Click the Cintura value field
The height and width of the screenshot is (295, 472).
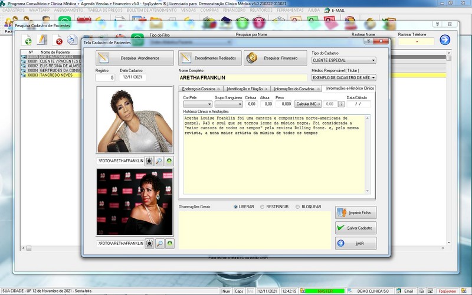tap(251, 104)
